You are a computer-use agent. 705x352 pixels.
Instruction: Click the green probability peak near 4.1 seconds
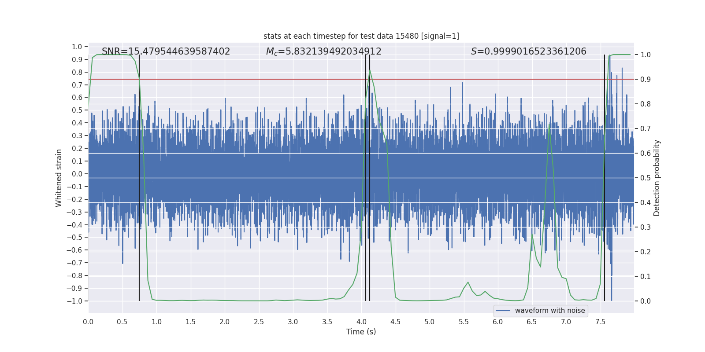[x=370, y=70]
